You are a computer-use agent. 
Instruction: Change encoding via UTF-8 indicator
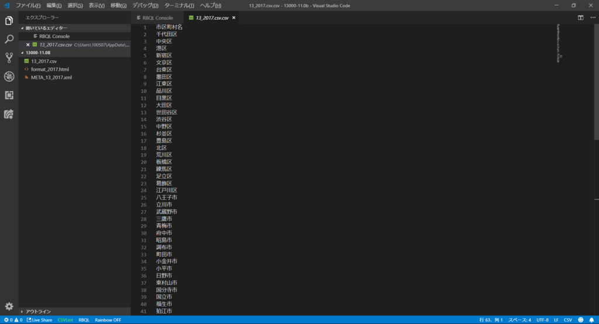(x=542, y=320)
